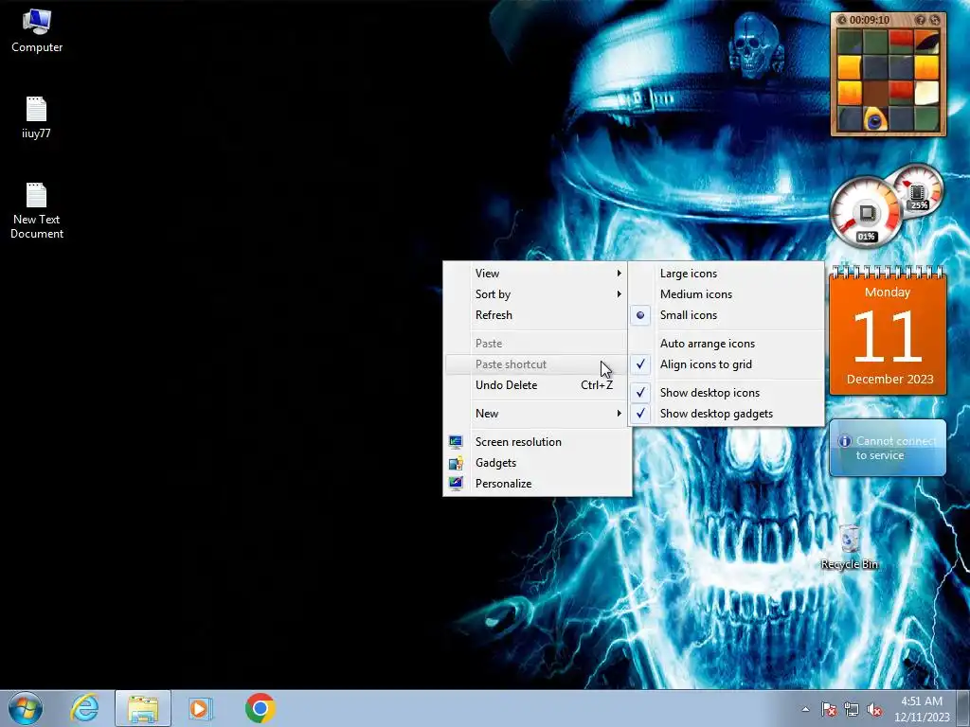Image resolution: width=970 pixels, height=727 pixels.
Task: Click the calendar gadget showing Monday 11
Action: (887, 330)
